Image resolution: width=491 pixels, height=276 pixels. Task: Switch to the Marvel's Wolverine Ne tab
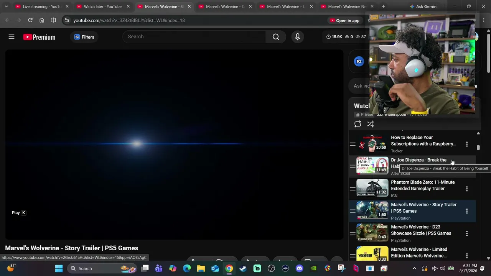347,7
